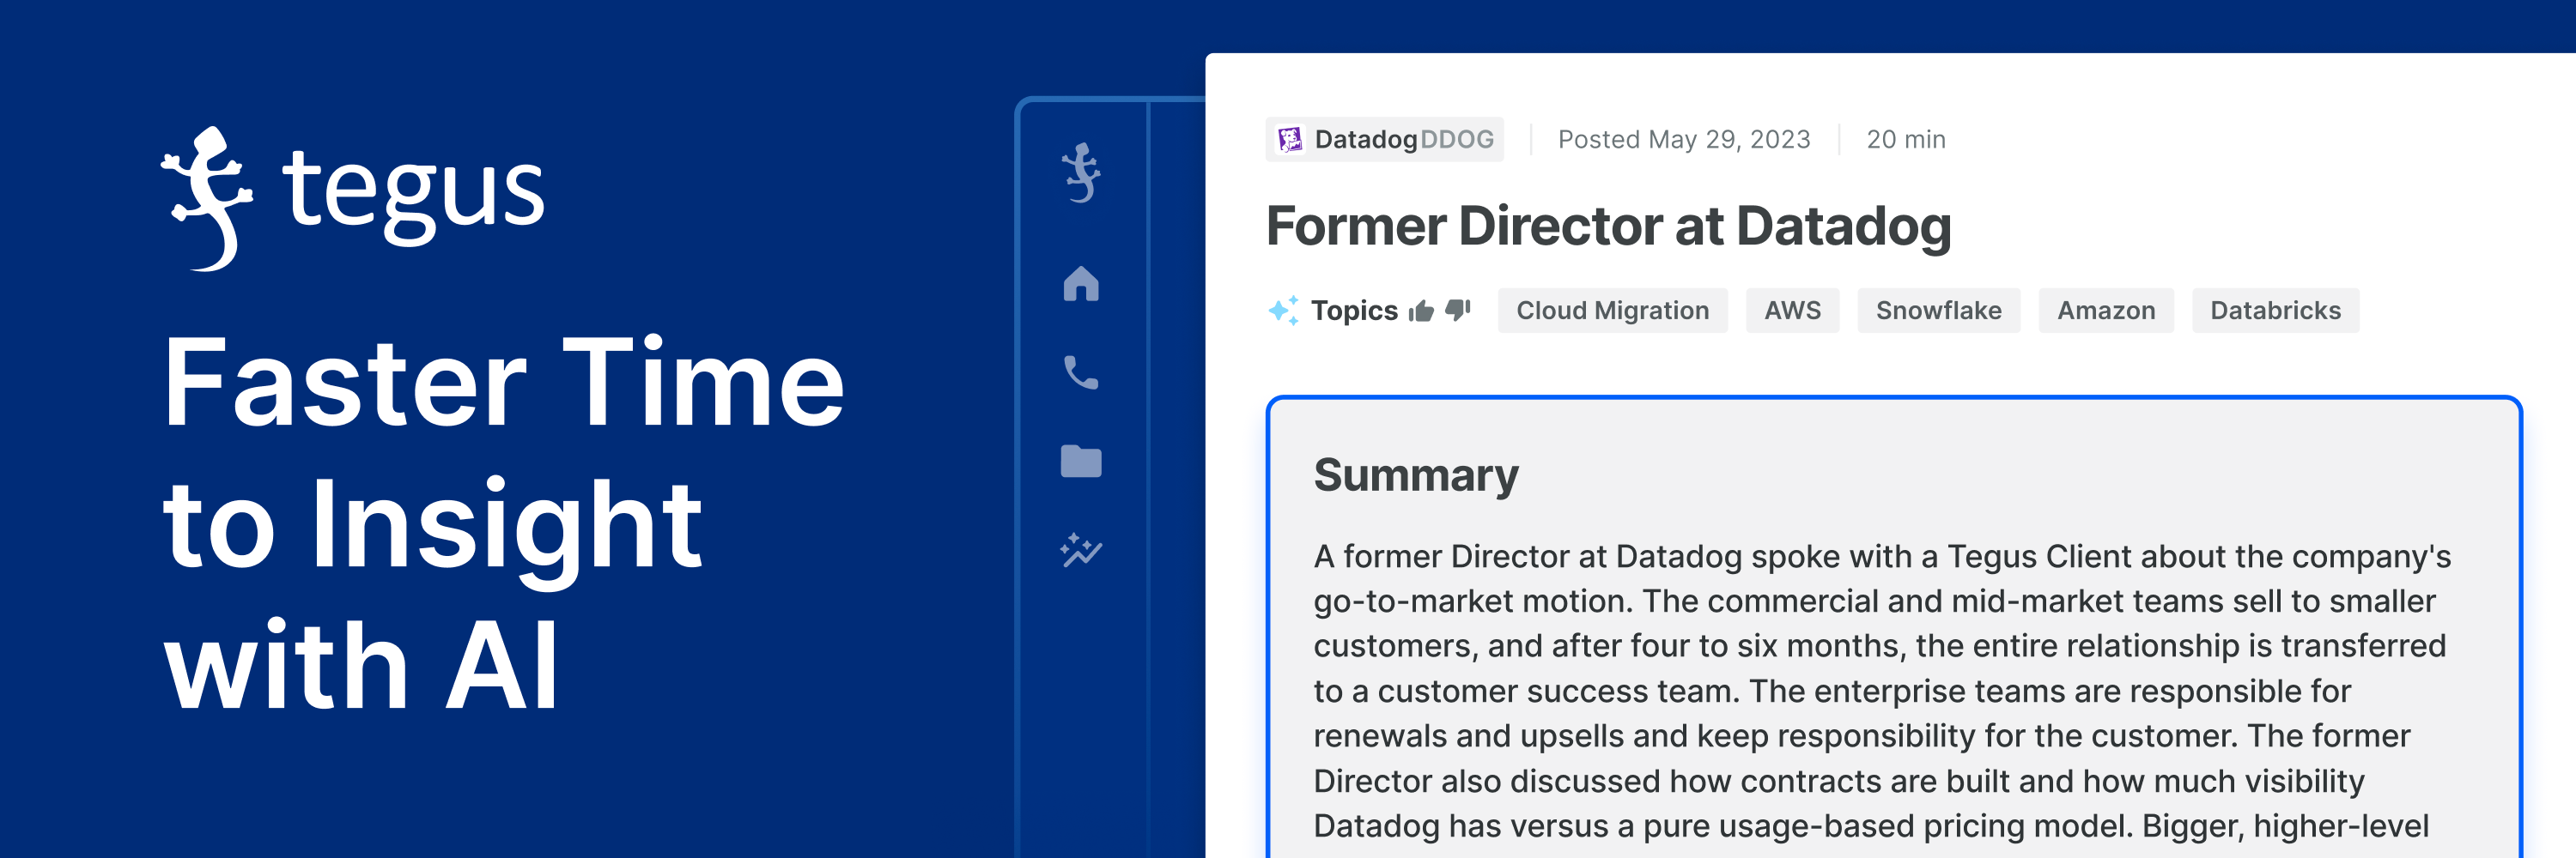Click the 'Summary' heading

(x=1415, y=475)
